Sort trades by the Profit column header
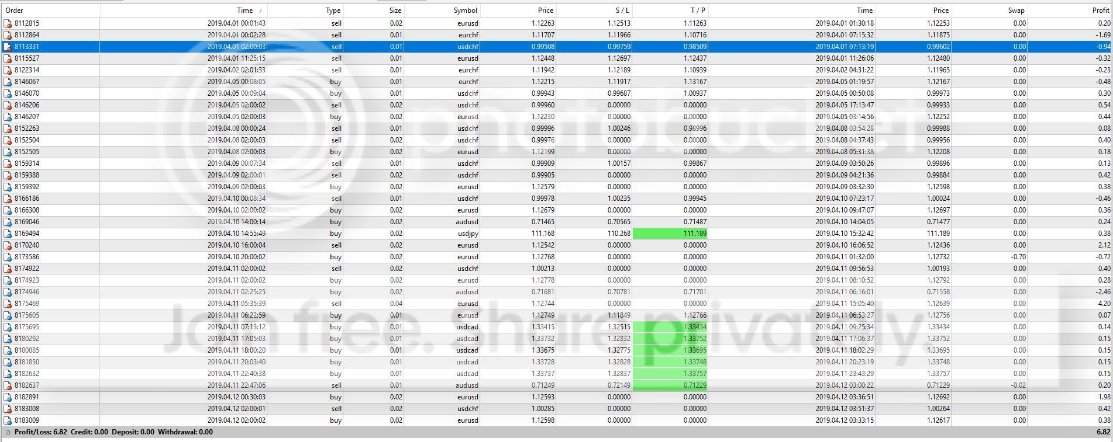The width and height of the screenshot is (1113, 442). coord(1100,11)
